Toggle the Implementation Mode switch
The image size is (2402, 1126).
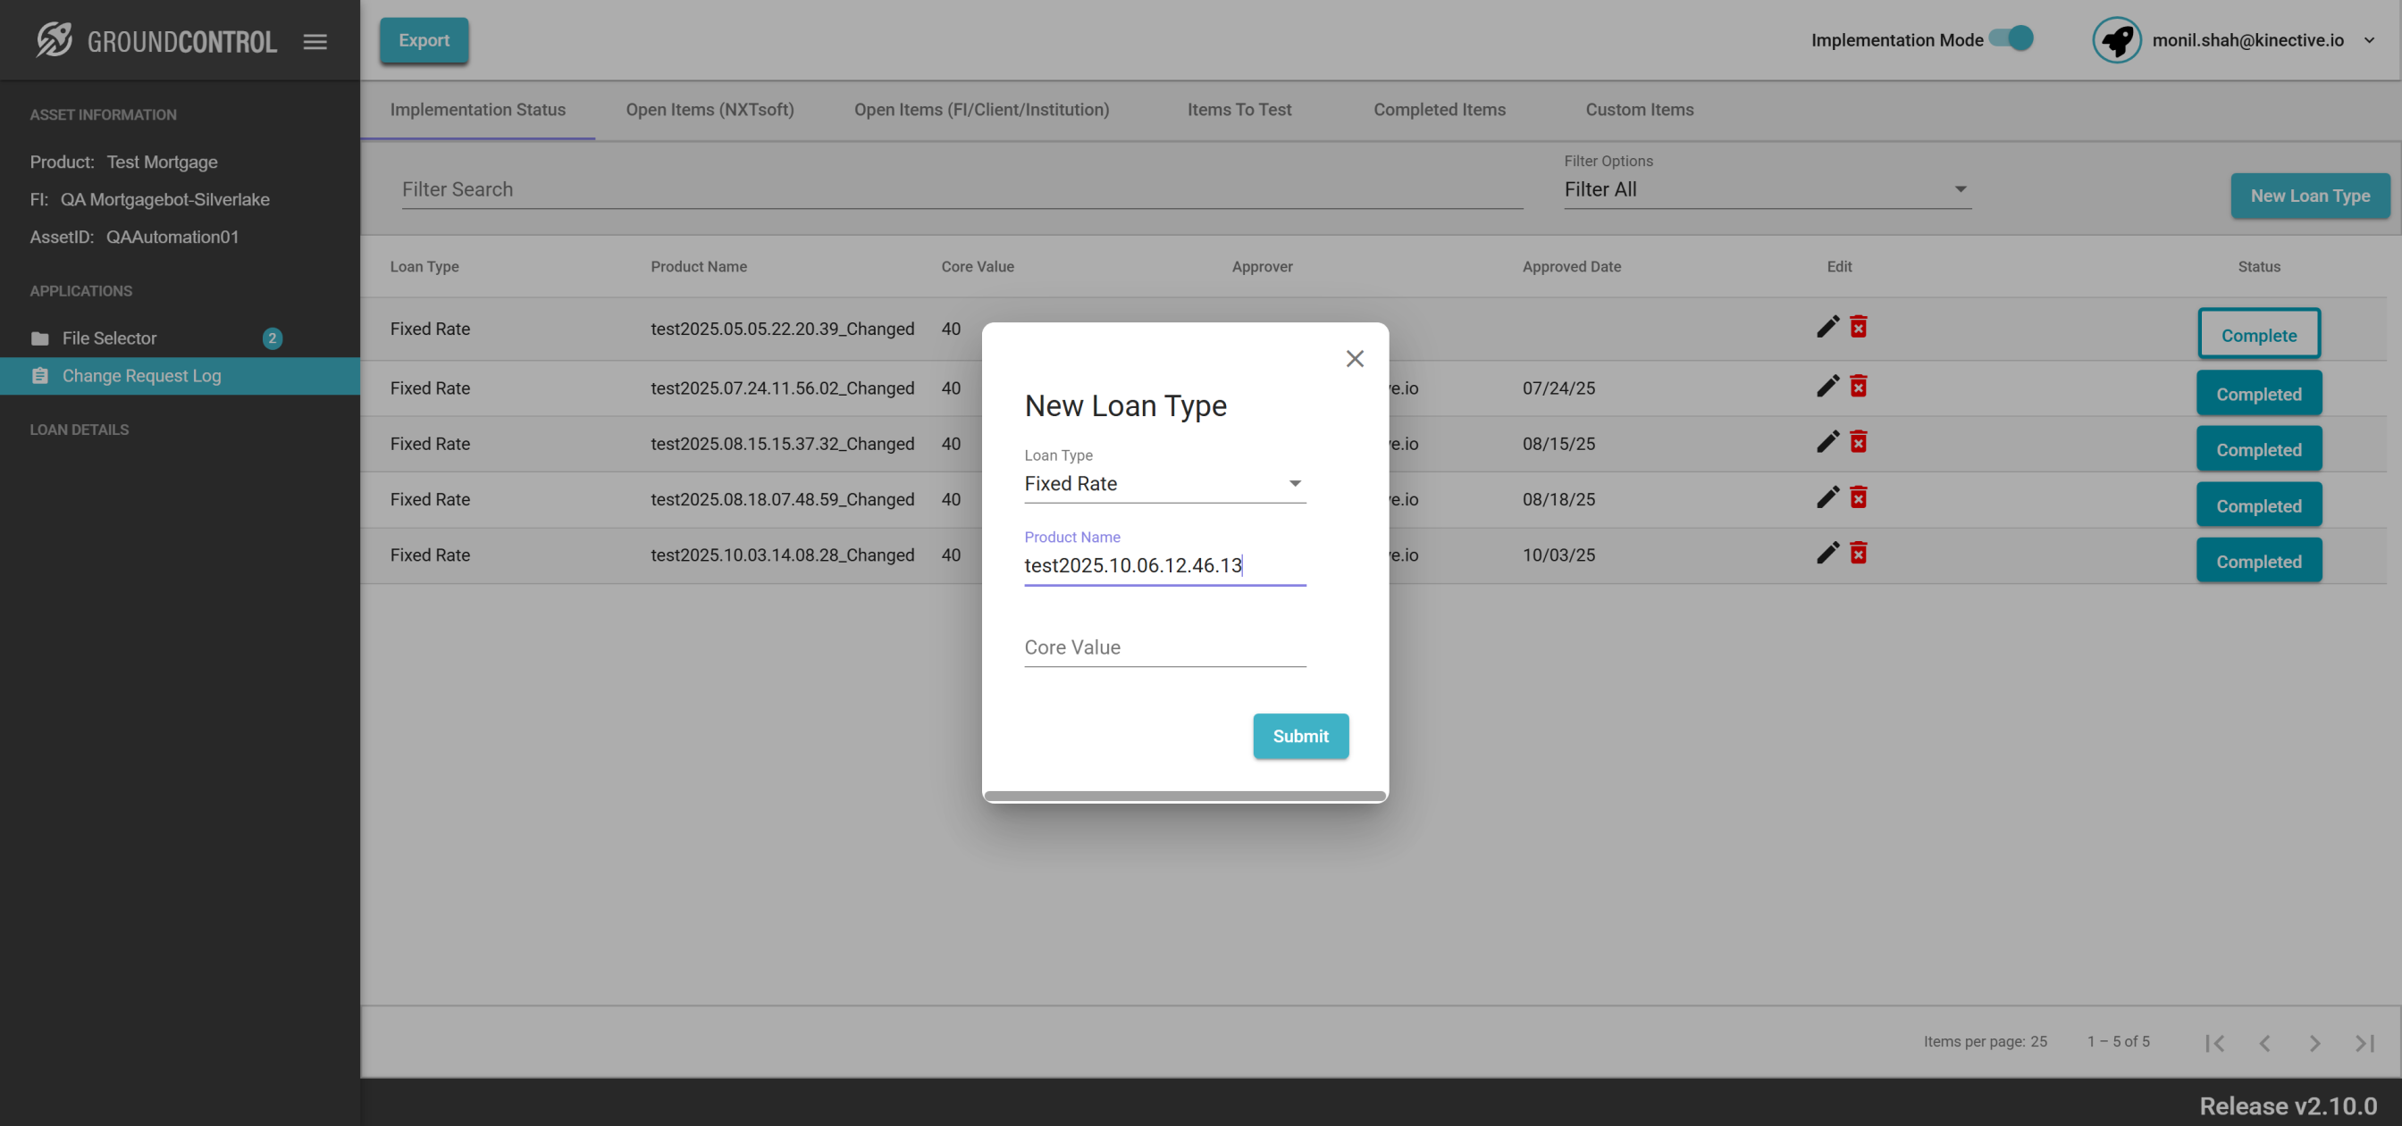2011,39
